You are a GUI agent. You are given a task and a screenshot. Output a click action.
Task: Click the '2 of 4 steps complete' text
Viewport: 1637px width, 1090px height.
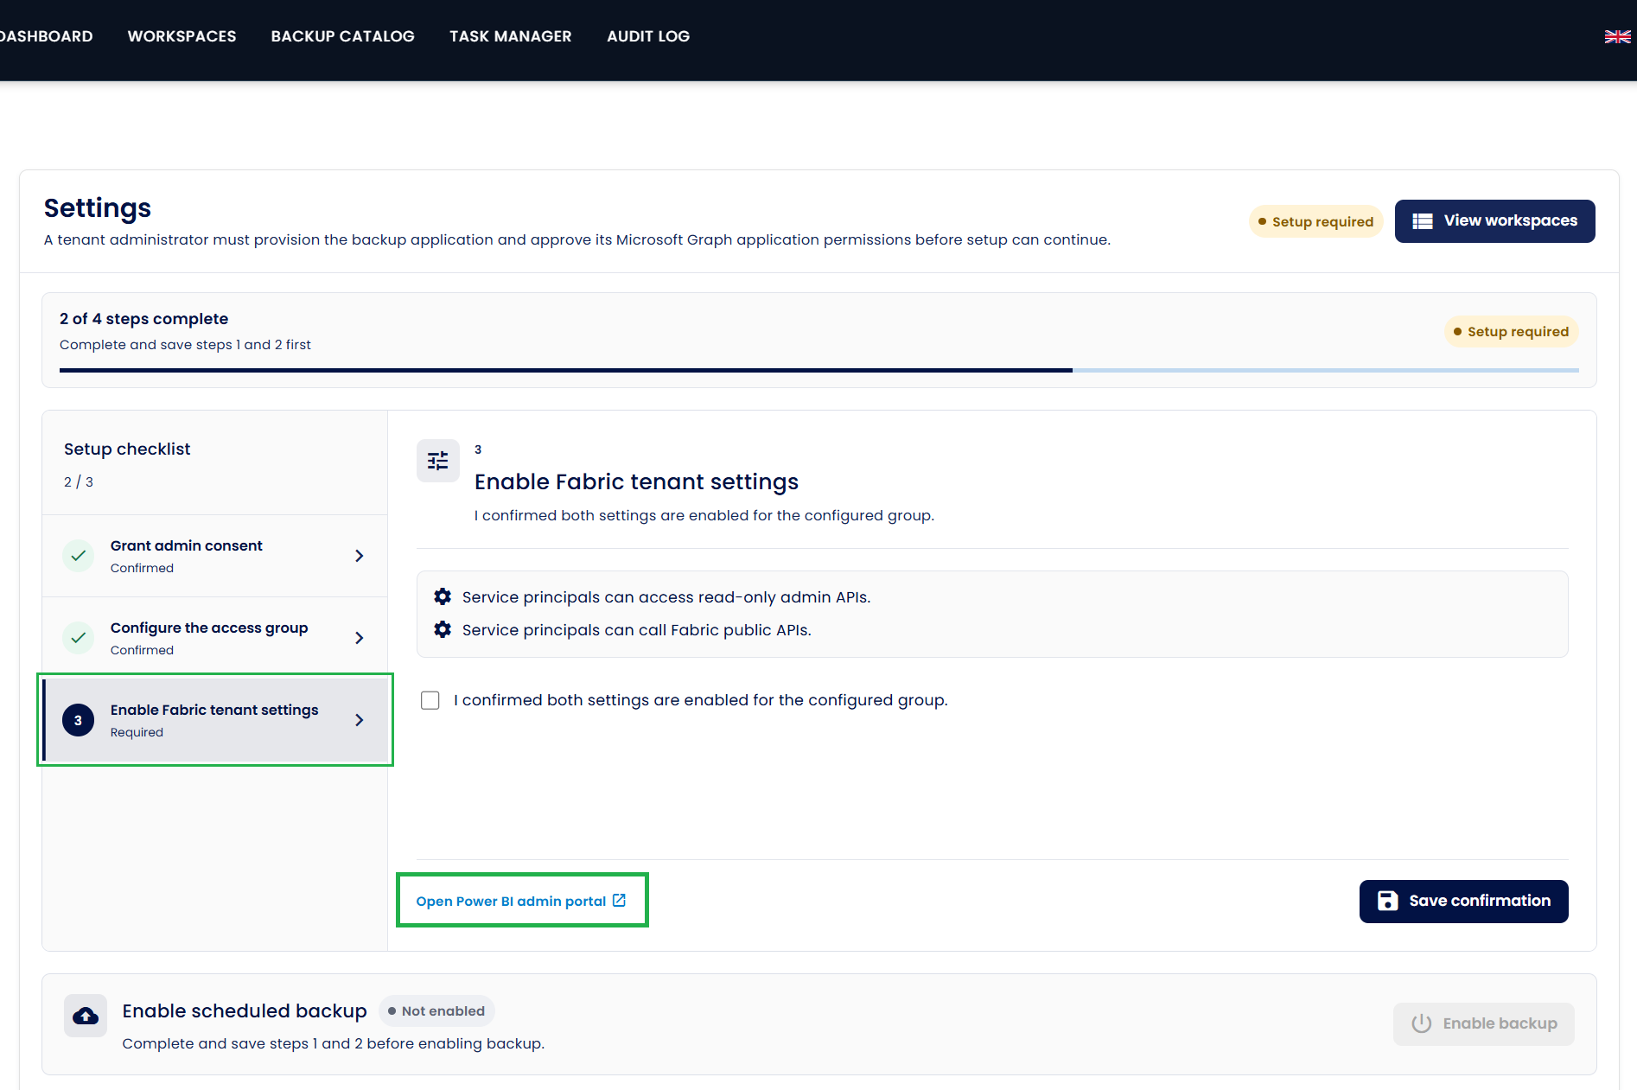click(144, 319)
